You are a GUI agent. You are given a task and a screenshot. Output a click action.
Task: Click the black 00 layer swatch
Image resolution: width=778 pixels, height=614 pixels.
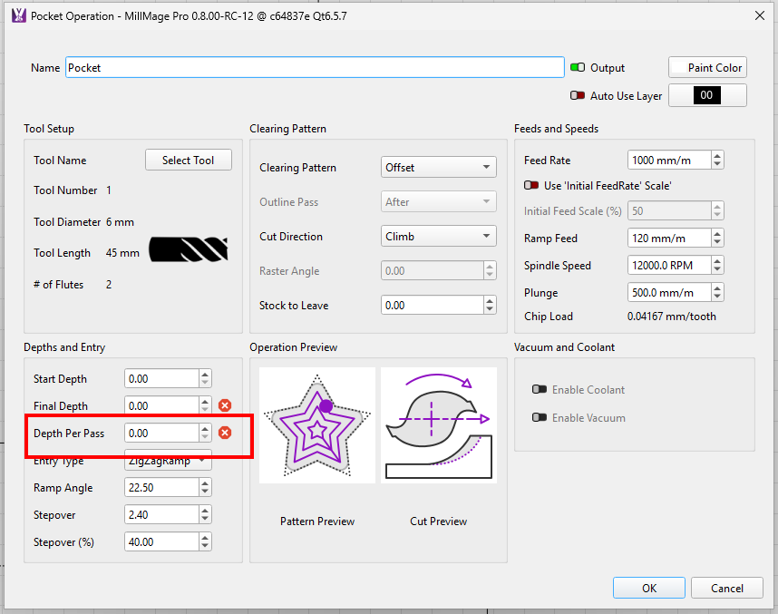coord(707,95)
